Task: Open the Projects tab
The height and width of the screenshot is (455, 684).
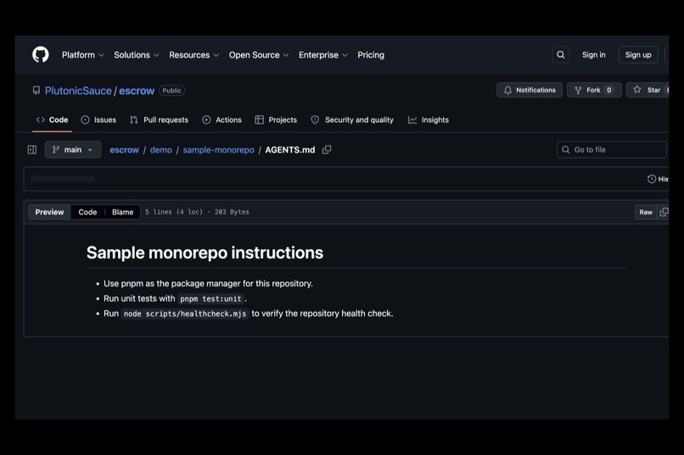Action: [276, 119]
